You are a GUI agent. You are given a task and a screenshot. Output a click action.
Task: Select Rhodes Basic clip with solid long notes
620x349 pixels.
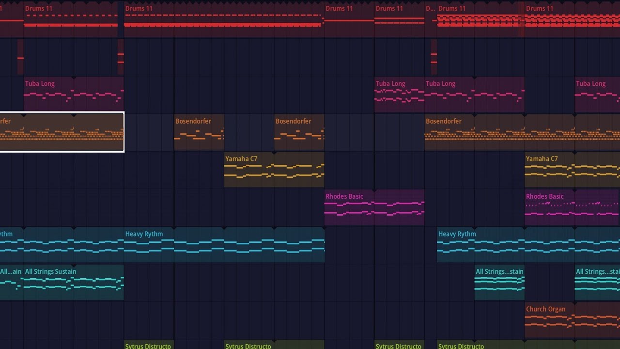pyautogui.click(x=374, y=207)
